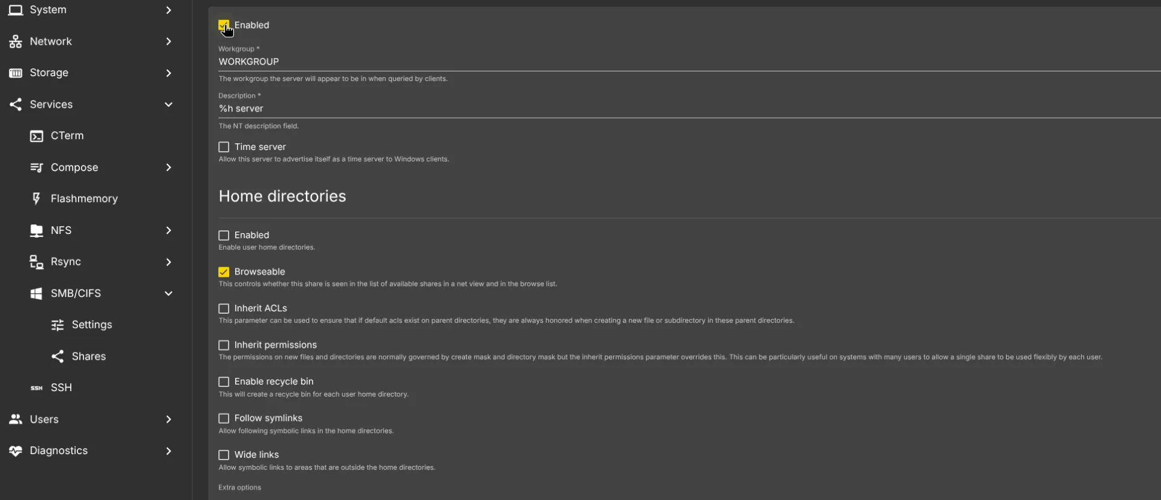
Task: Click the Diagnostics heartbeat icon
Action: (x=16, y=451)
